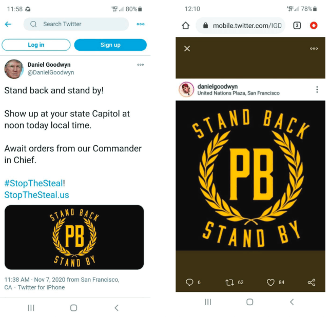The width and height of the screenshot is (329, 317).
Task: Open the vertical dots menu beside danielgoodwyn
Action: pyautogui.click(x=317, y=90)
